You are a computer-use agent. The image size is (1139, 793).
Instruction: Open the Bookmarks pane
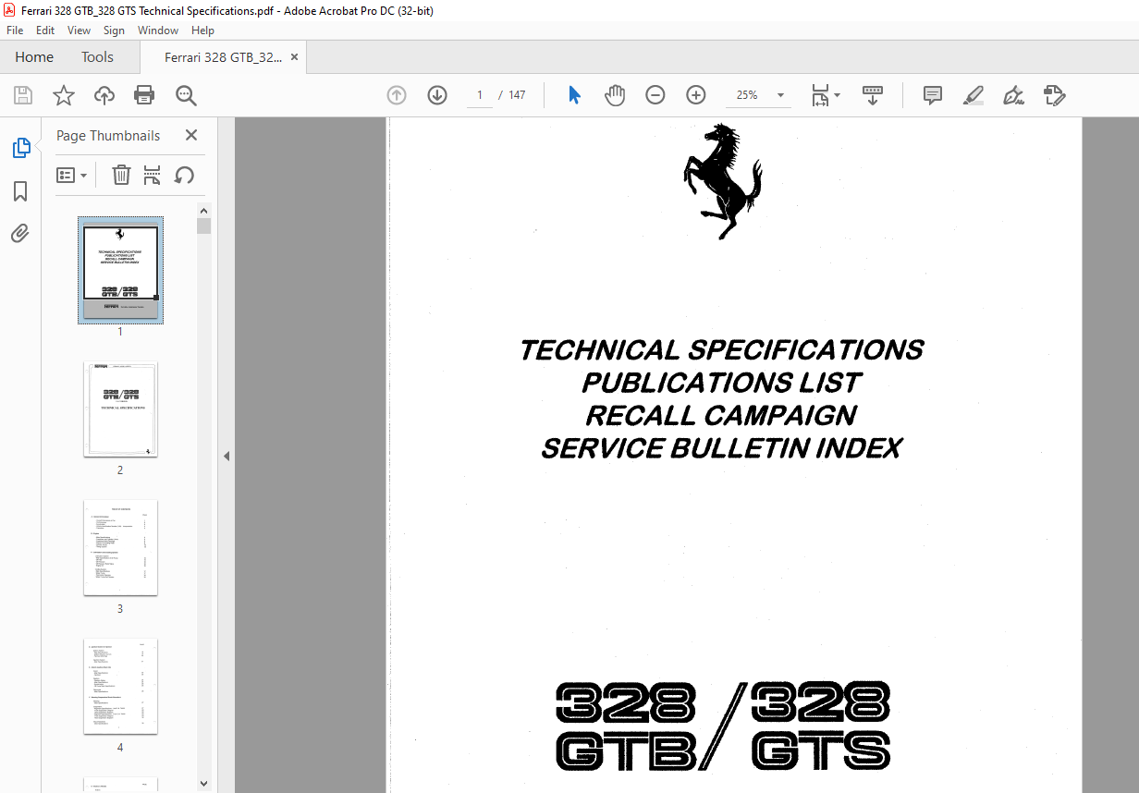click(x=20, y=191)
